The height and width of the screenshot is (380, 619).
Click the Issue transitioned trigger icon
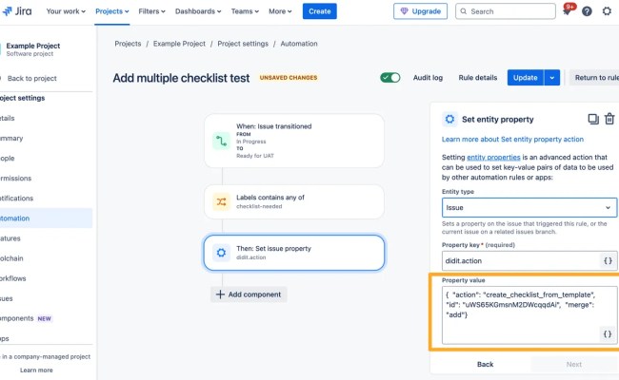pyautogui.click(x=221, y=141)
